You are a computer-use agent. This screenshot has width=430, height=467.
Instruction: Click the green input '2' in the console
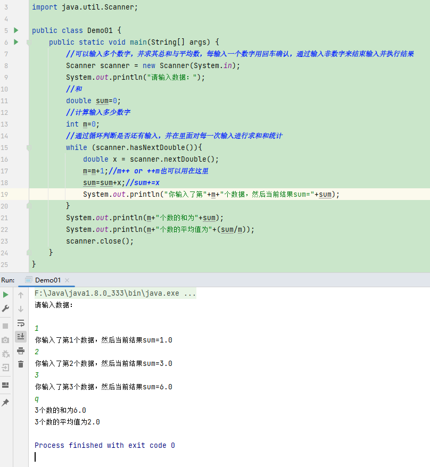[37, 352]
